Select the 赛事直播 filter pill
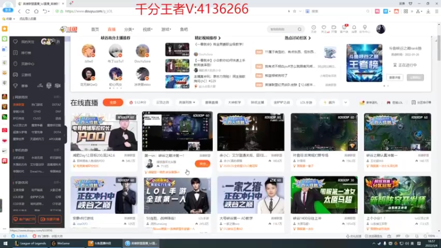The height and width of the screenshot is (248, 441). [212, 103]
